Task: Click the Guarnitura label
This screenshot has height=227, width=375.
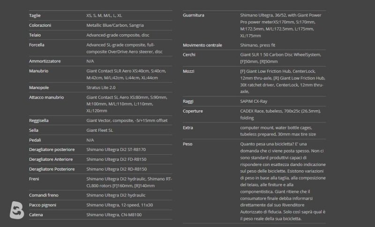Action: (x=194, y=15)
